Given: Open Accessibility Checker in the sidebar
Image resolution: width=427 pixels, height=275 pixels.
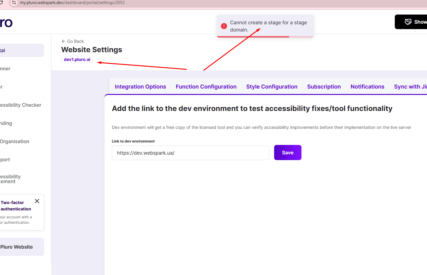Looking at the screenshot, I should point(21,105).
